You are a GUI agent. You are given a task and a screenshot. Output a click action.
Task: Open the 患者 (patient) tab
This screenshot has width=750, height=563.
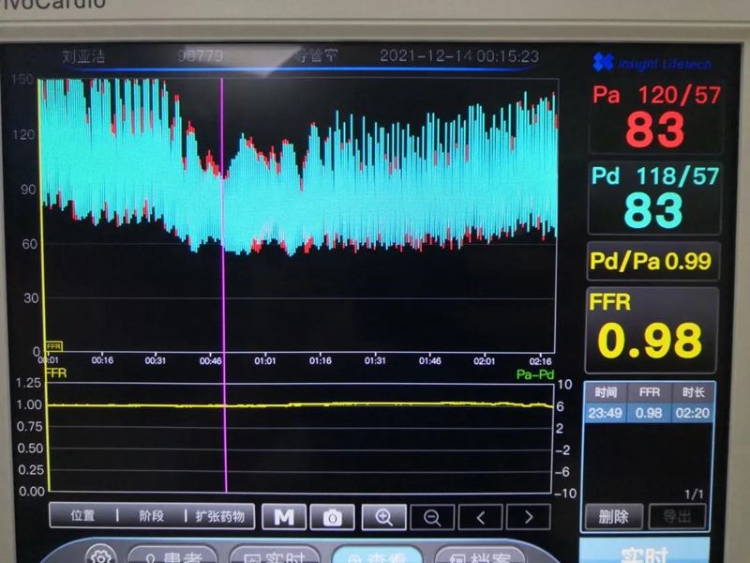point(178,555)
